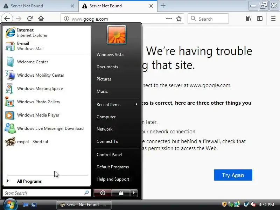This screenshot has height=210, width=280.
Task: Click the muted volume tray icon
Action: (x=253, y=204)
